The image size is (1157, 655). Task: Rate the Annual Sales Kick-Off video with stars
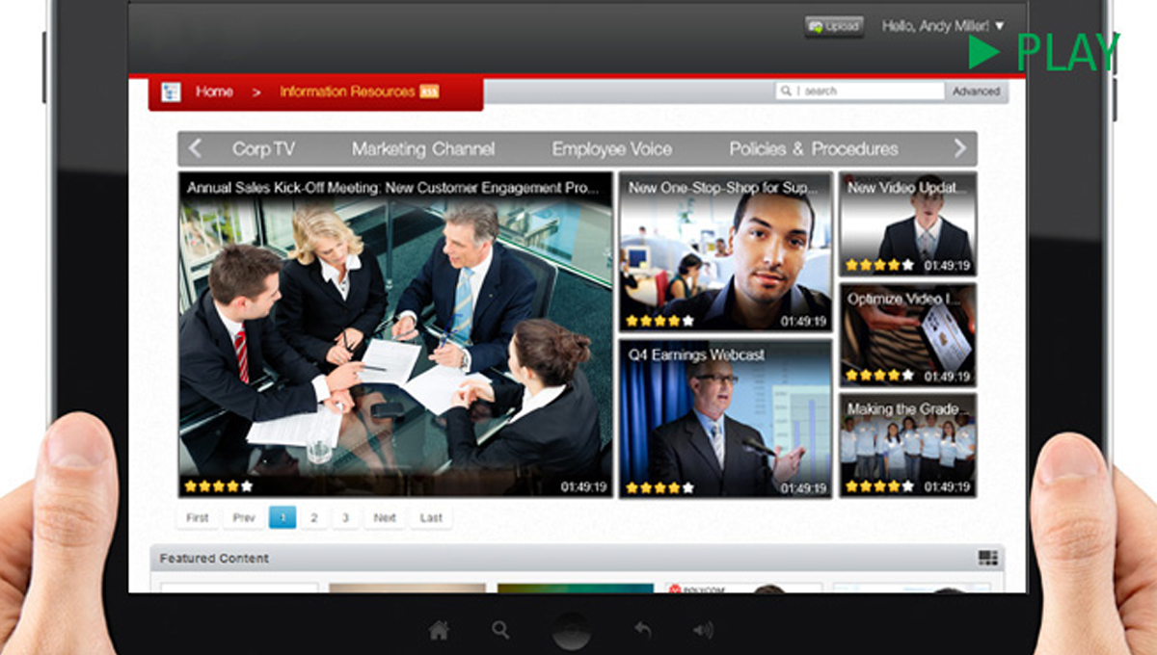coord(218,486)
